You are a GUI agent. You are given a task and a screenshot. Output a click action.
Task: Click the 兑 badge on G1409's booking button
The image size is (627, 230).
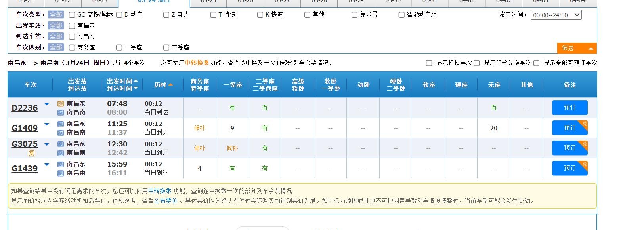[584, 124]
